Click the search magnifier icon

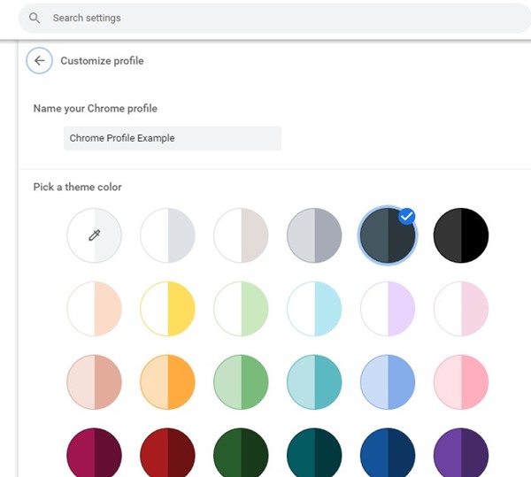pyautogui.click(x=35, y=18)
